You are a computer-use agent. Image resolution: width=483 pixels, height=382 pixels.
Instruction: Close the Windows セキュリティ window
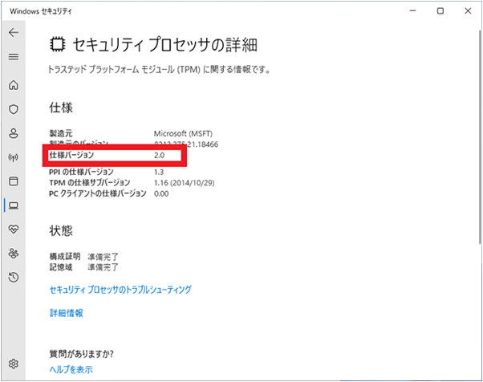[468, 11]
